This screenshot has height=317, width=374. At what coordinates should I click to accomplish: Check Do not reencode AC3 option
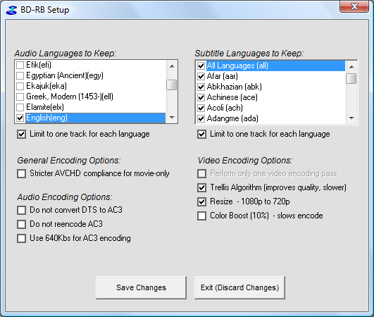(21, 224)
